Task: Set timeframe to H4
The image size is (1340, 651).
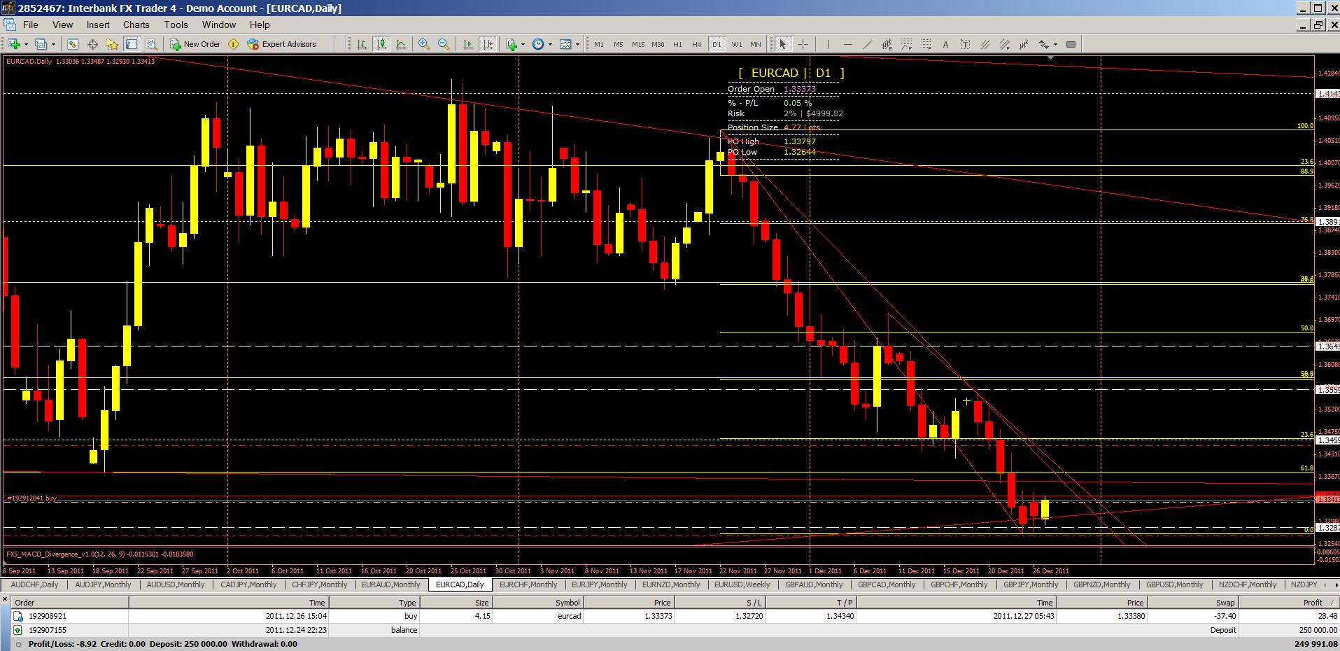Action: [697, 44]
